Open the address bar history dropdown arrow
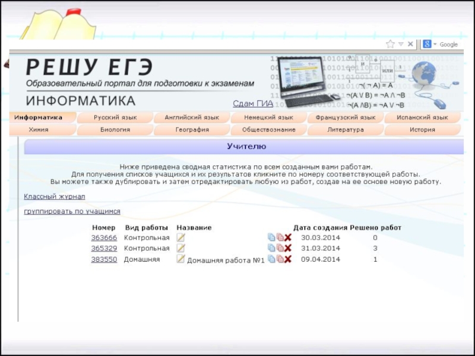Screen dimensions: 475x356 click(401, 44)
